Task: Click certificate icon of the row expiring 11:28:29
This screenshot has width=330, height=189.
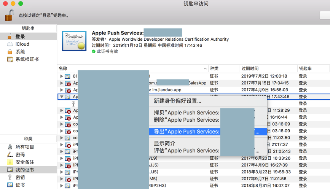Action: tap(67, 111)
